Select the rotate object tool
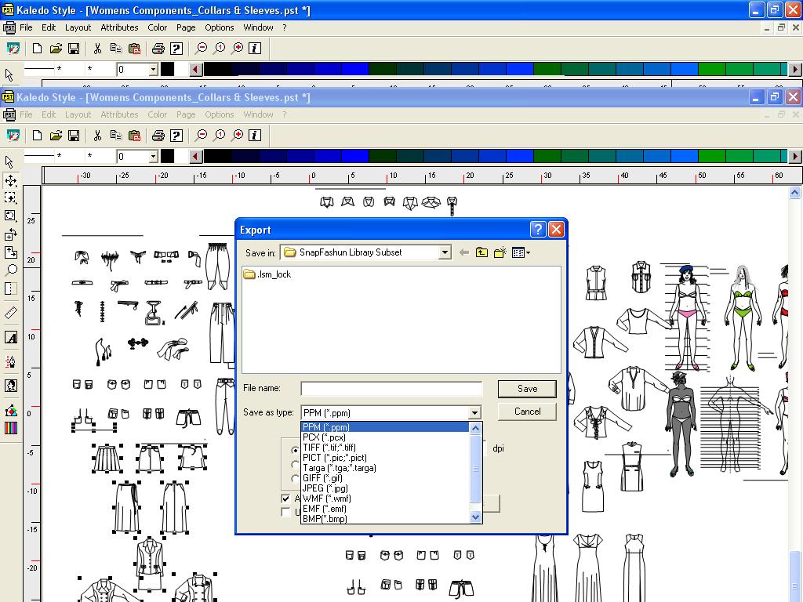 (10, 216)
